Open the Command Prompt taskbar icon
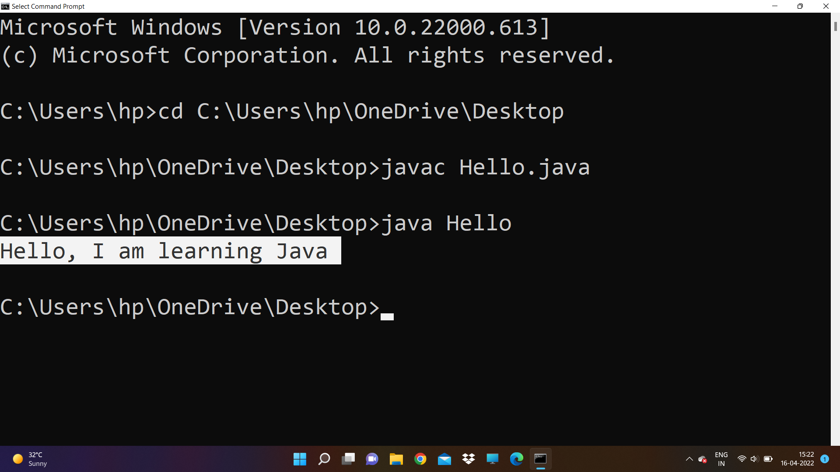The width and height of the screenshot is (840, 472). pos(540,459)
